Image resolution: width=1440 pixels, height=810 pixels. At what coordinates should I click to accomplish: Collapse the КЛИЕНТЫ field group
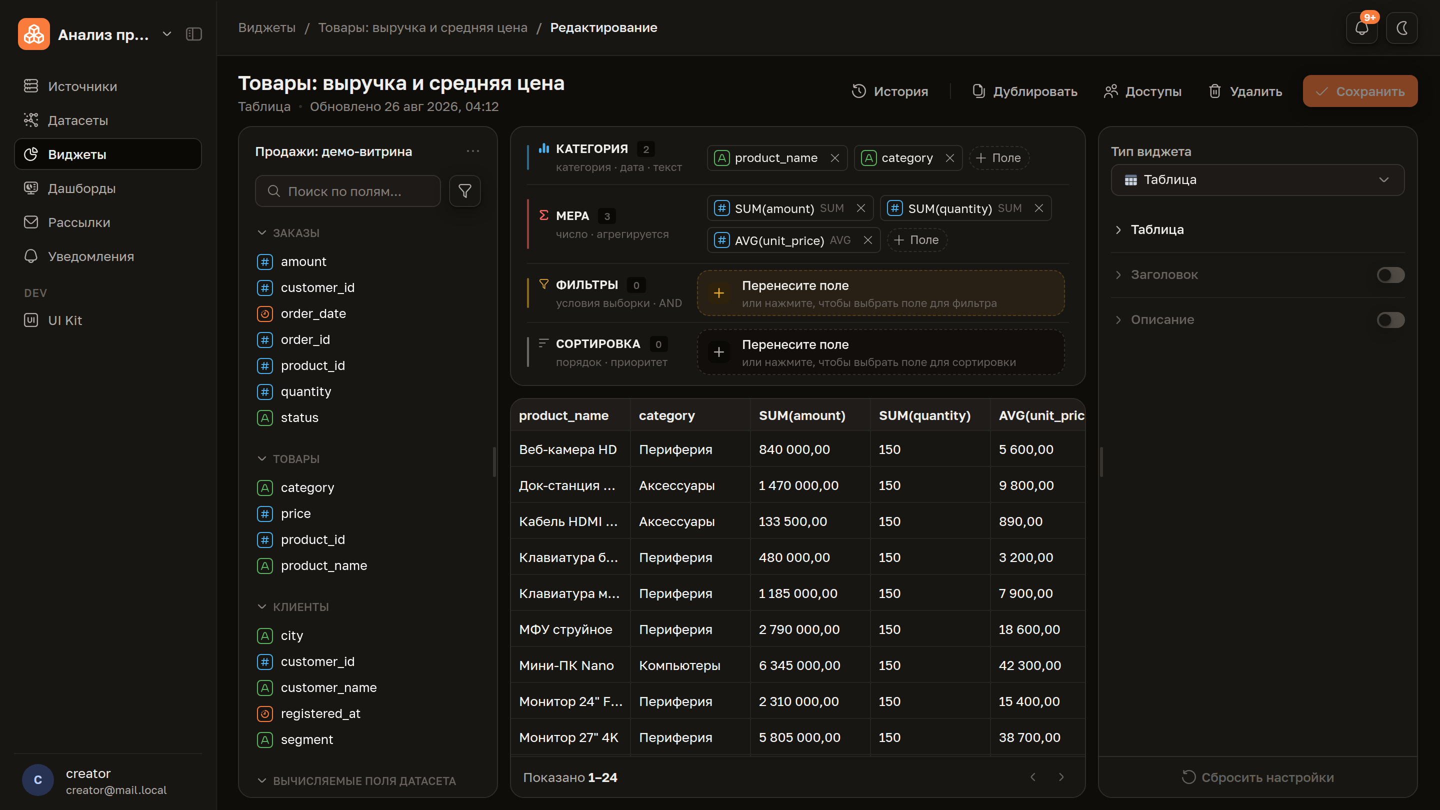[x=293, y=606]
